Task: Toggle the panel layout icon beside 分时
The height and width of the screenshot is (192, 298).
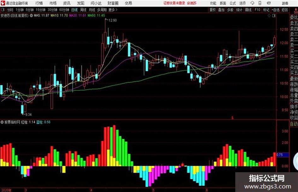Action: (3, 10)
